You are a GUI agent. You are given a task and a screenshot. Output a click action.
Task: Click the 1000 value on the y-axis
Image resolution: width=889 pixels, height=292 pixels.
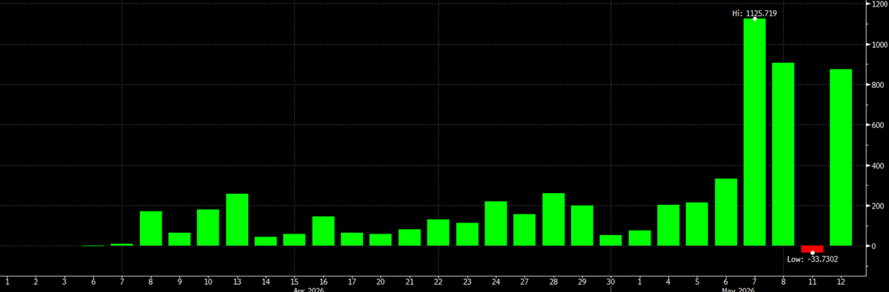click(879, 44)
